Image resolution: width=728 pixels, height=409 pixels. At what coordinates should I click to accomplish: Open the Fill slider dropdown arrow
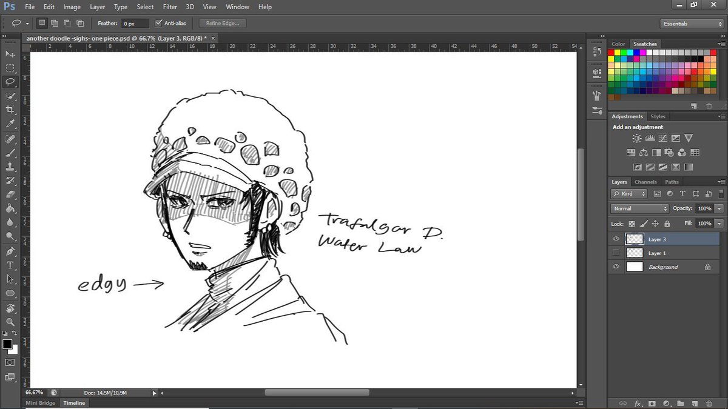[719, 224]
